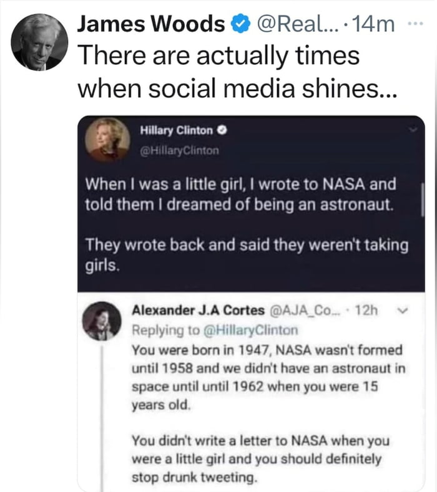Click the 12h reply timestamp

363,310
